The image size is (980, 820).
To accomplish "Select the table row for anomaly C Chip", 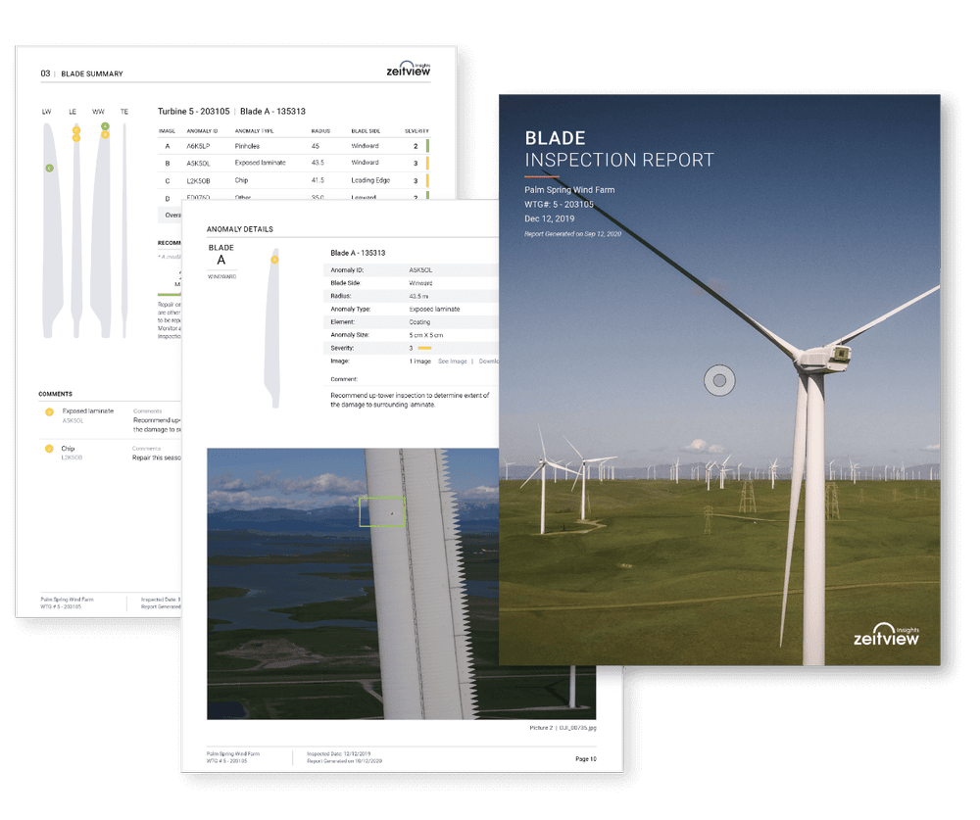I will click(294, 180).
